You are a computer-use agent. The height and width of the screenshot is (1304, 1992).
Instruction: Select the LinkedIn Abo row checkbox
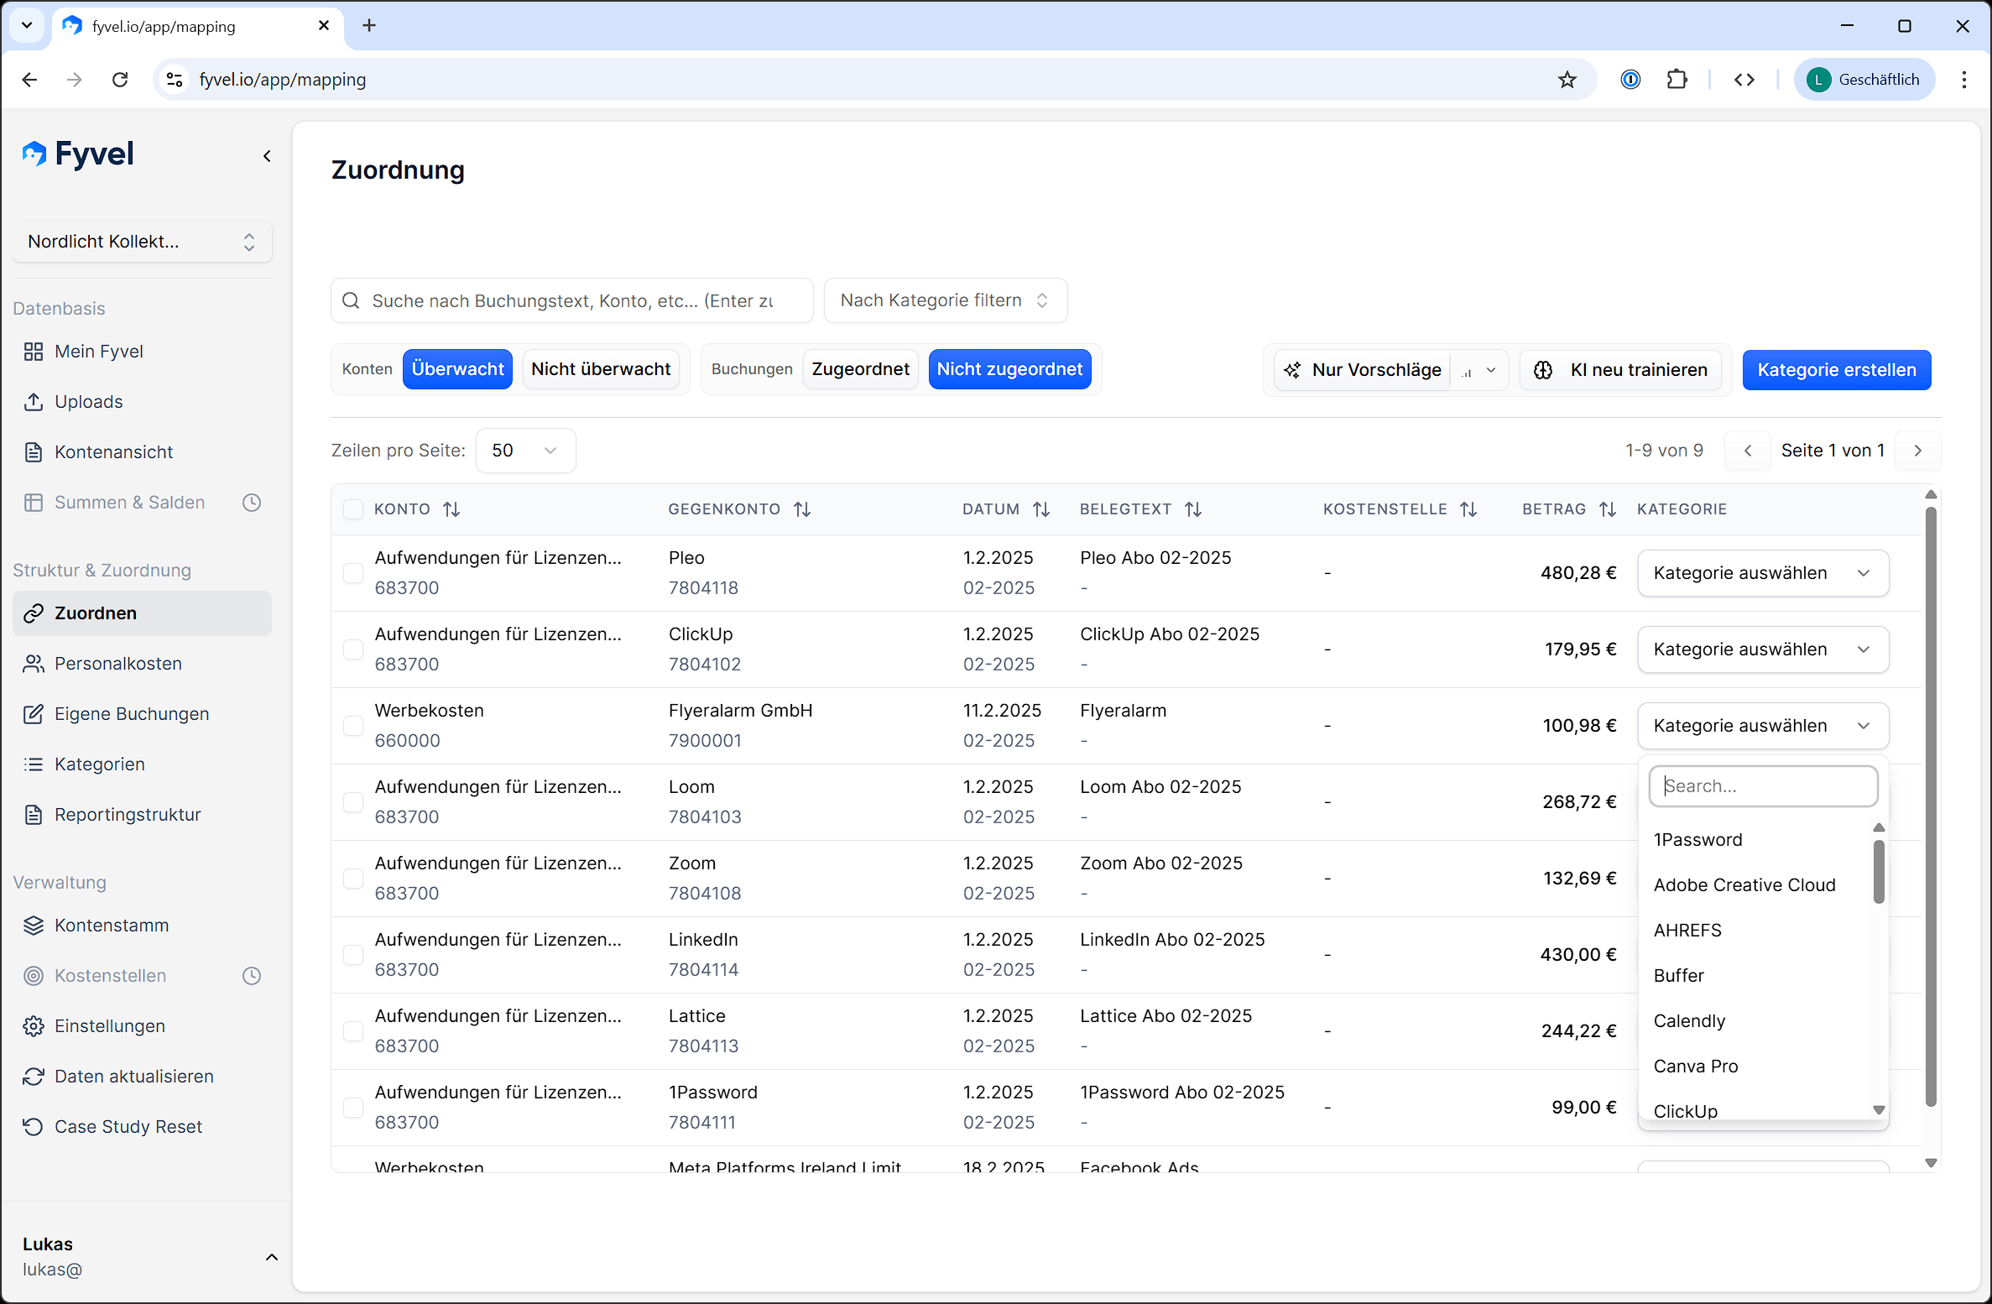[x=353, y=955]
